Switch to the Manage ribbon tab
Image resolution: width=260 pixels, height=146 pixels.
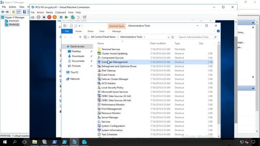point(117,31)
